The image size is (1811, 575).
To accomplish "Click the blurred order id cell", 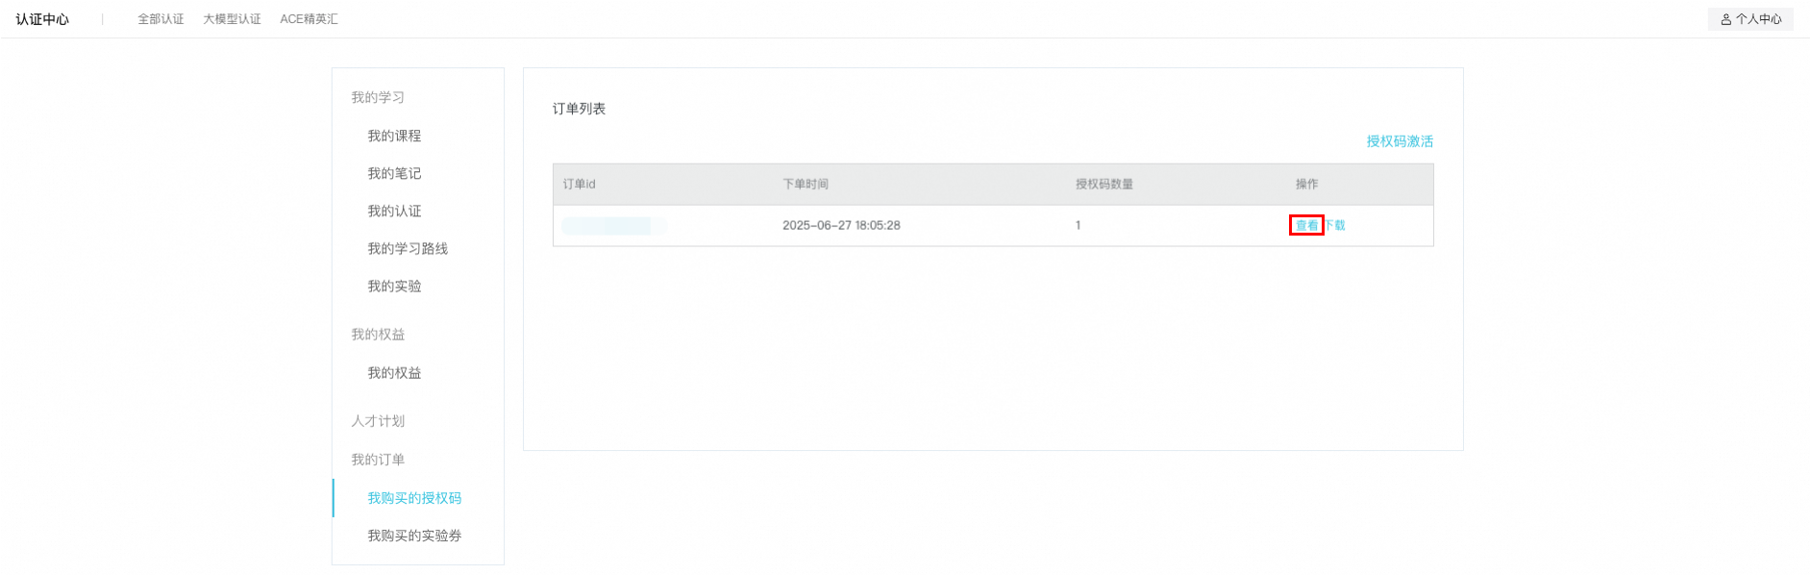I will pos(613,226).
